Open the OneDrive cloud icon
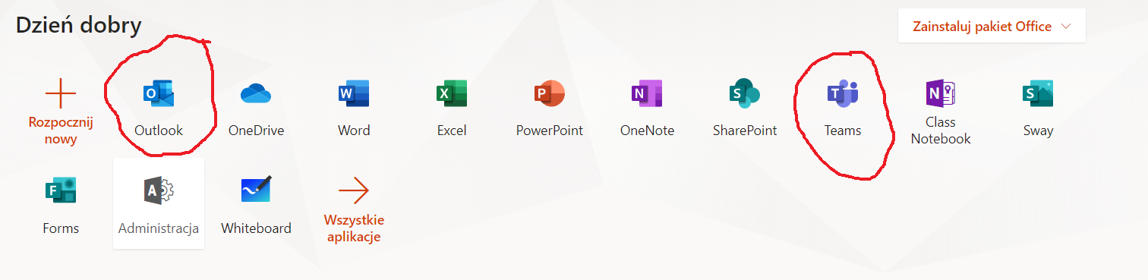The image size is (1148, 280). [x=256, y=93]
